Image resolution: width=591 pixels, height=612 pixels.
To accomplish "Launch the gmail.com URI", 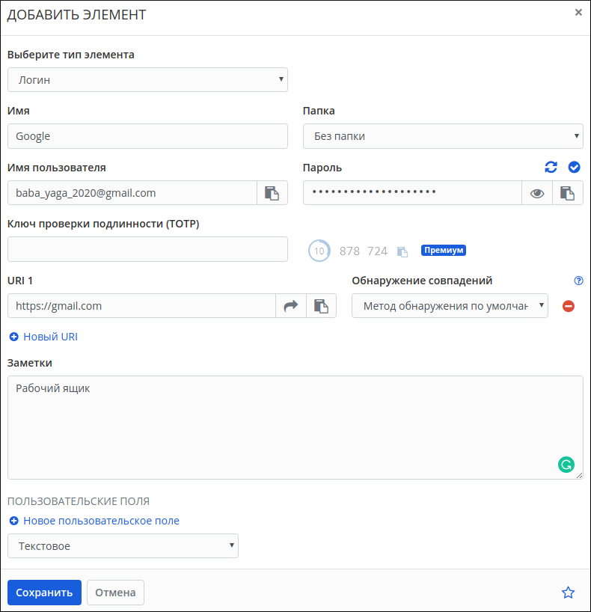I will [291, 306].
